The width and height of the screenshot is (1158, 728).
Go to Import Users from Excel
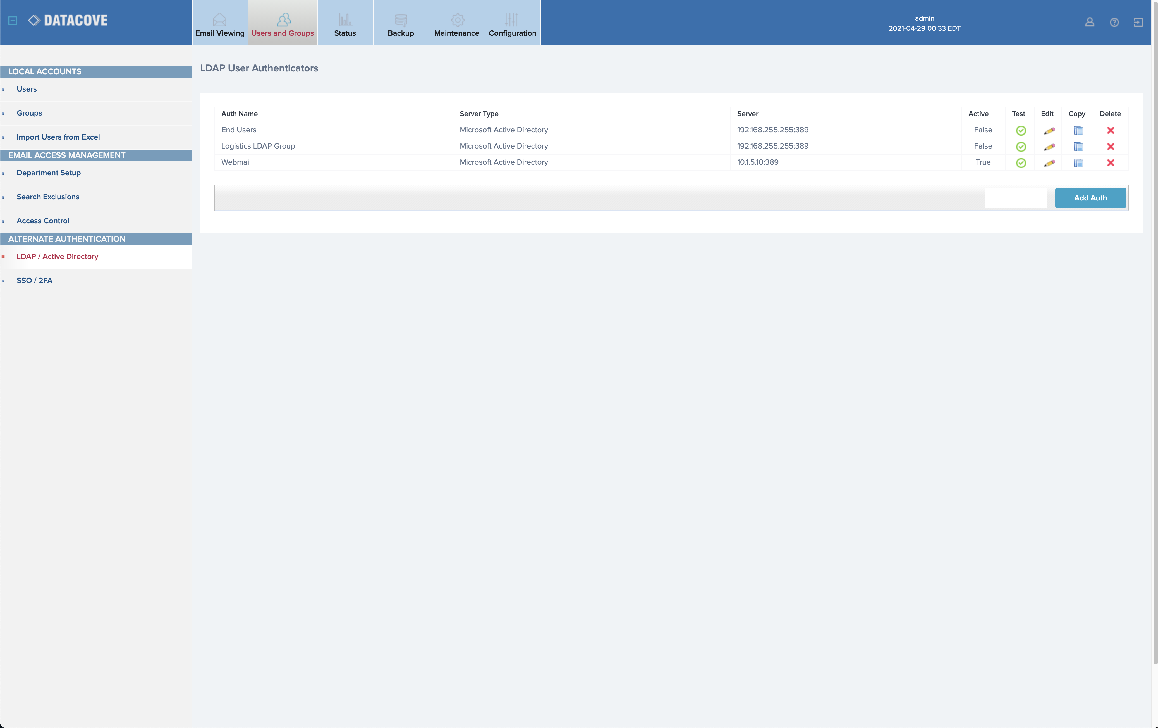(x=58, y=137)
